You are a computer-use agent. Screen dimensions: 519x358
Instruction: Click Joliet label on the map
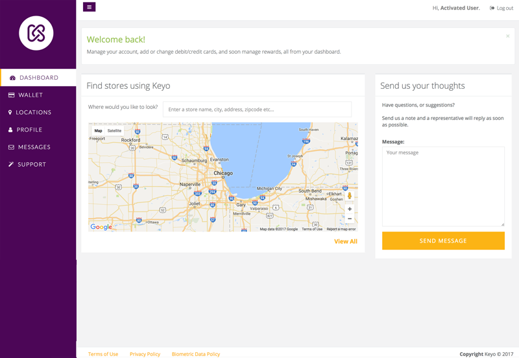pos(195,204)
